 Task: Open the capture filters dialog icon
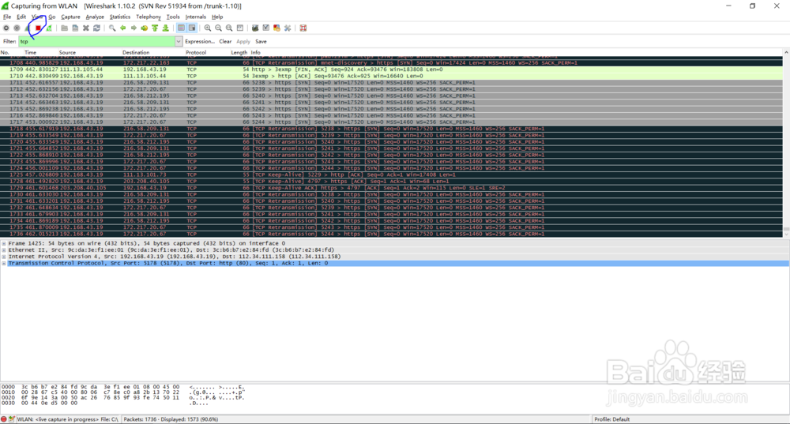(x=255, y=28)
